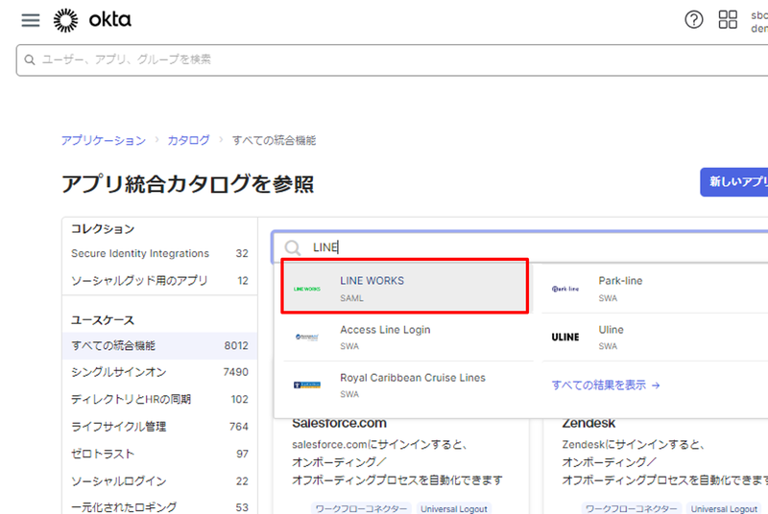
Task: Click the catalog search field containing LINE
Action: [x=519, y=247]
